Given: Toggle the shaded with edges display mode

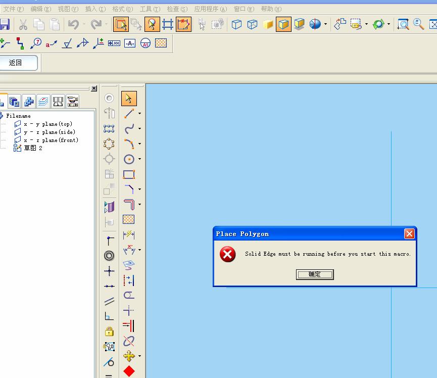Looking at the screenshot, I should 283,24.
